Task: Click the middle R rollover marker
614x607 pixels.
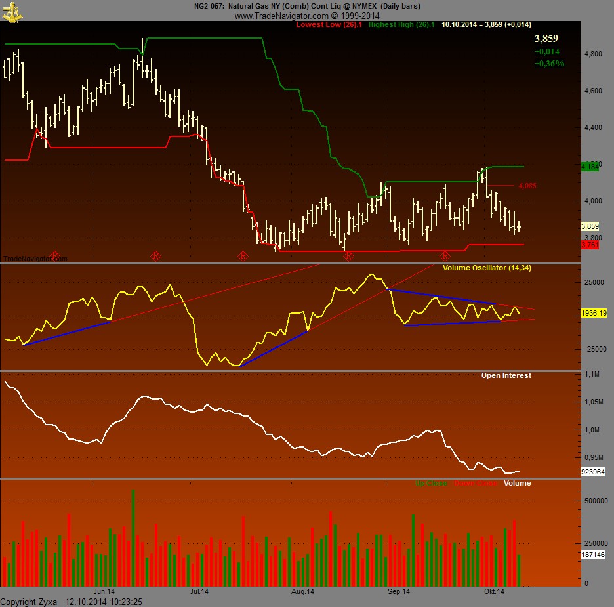Action: click(243, 255)
